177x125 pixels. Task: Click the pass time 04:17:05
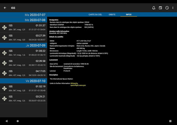(40, 71)
